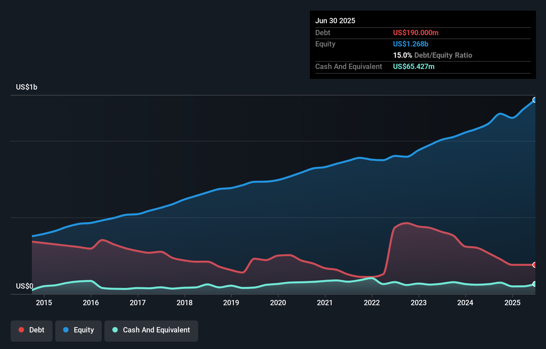Image resolution: width=546 pixels, height=349 pixels.
Task: Select the 2020 year label on the axis
Action: click(278, 303)
